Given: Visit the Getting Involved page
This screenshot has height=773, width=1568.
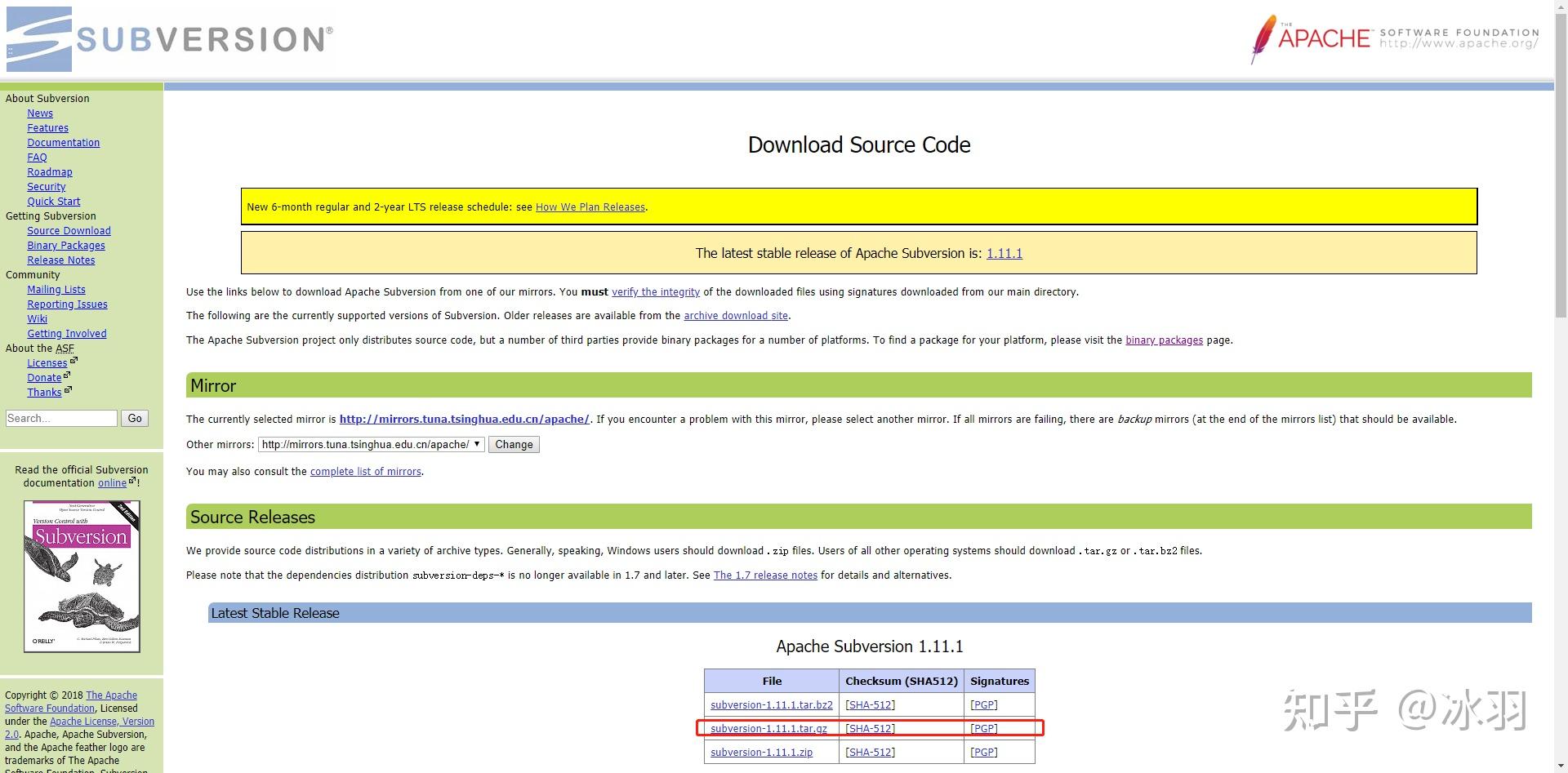Looking at the screenshot, I should [x=66, y=334].
